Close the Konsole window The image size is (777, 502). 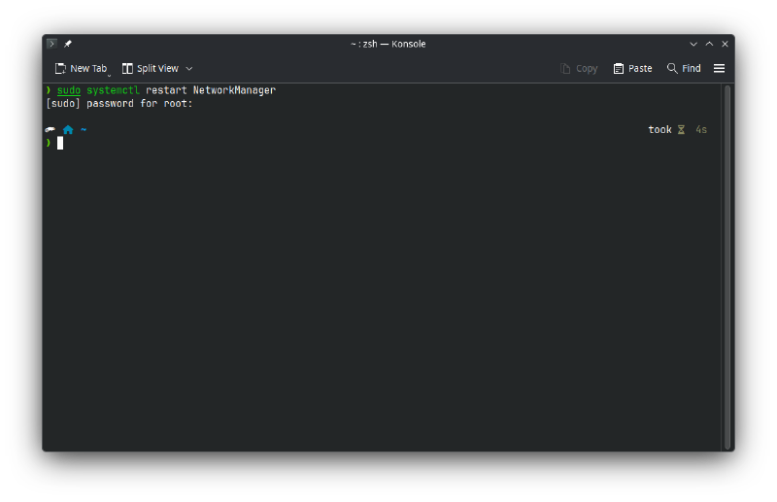point(725,44)
